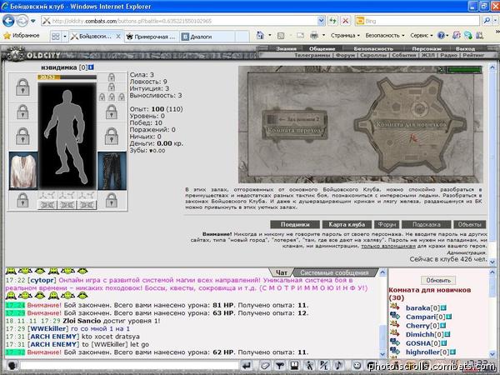The height and width of the screenshot is (375, 500).
Task: Open the game's Знания menu
Action: 286,49
